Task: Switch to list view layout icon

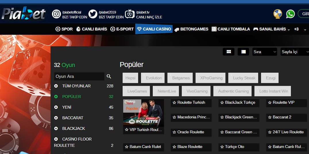Action: [243, 52]
